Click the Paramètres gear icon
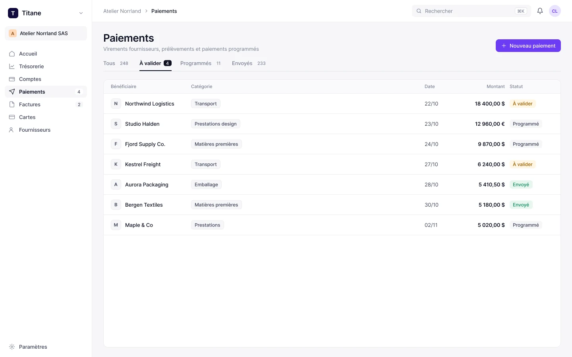The width and height of the screenshot is (572, 357). pyautogui.click(x=12, y=347)
